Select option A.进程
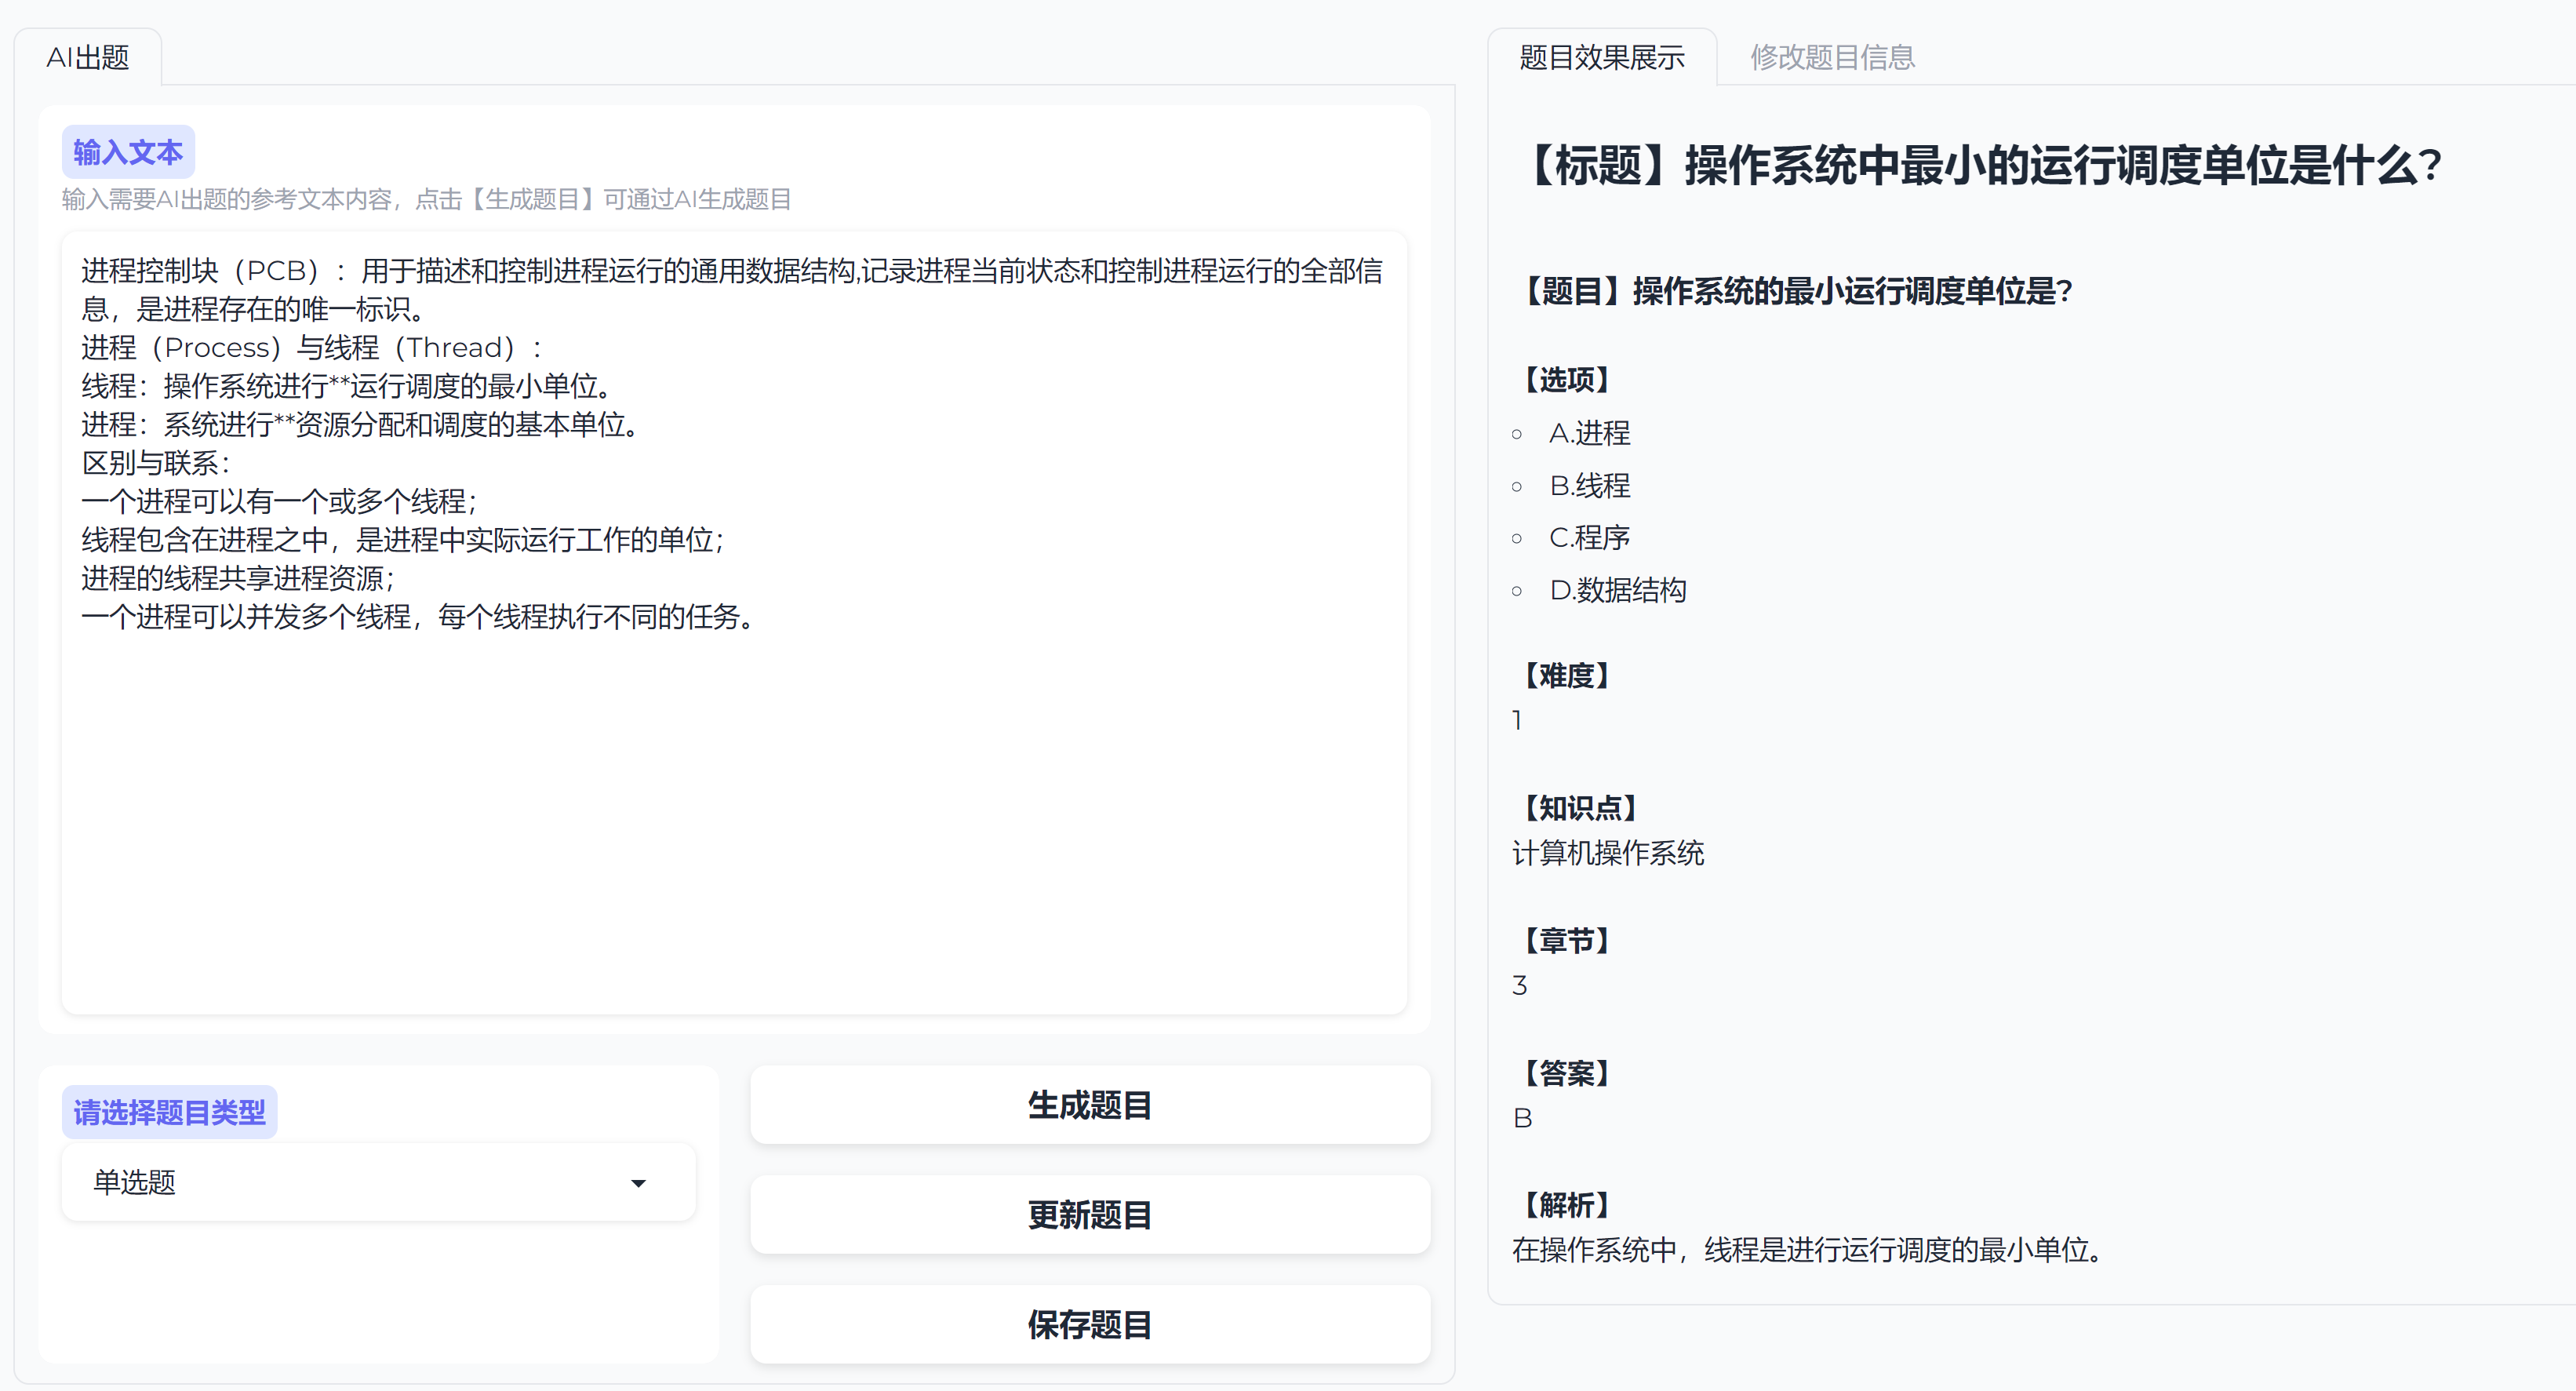This screenshot has height=1391, width=2576. tap(1589, 433)
